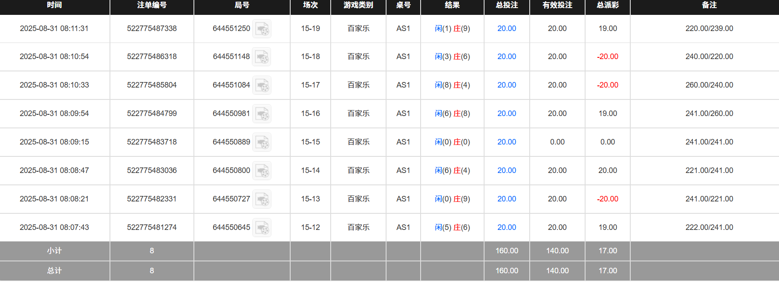The height and width of the screenshot is (289, 779).
Task: Click blue 总投注 amount in the top row
Action: pyautogui.click(x=506, y=28)
